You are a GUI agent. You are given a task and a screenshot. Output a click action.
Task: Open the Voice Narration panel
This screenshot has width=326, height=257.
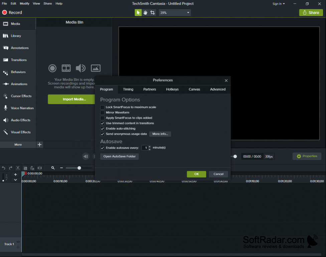pyautogui.click(x=18, y=108)
